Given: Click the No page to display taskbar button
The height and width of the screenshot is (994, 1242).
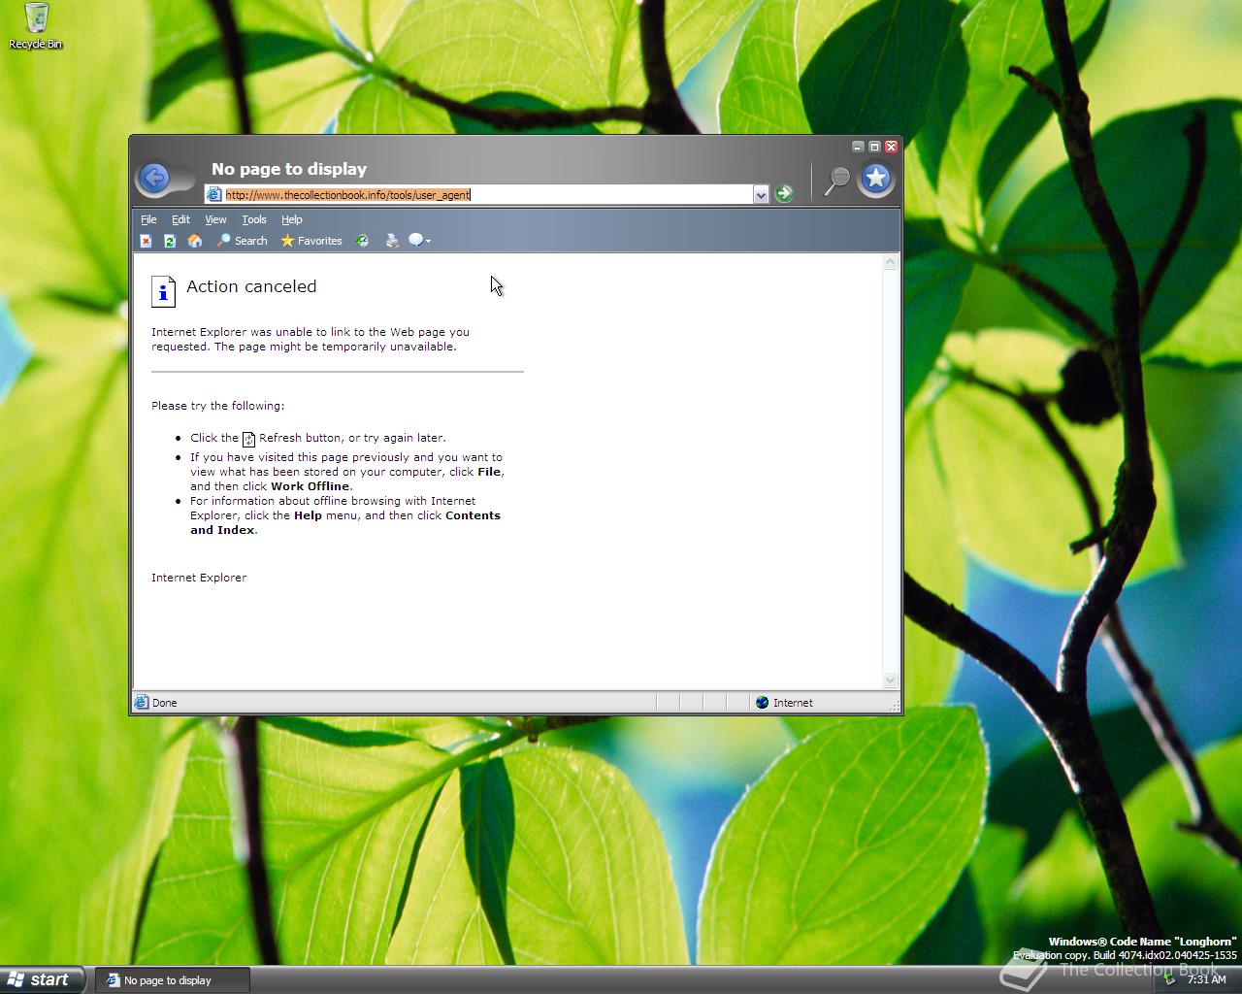Looking at the screenshot, I should [174, 980].
